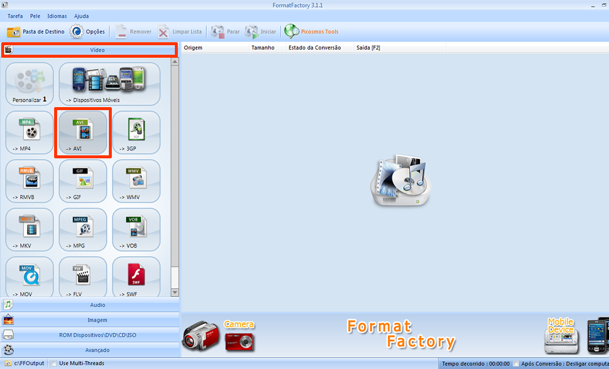Clear the list with Limpar Lista
Viewport: 609px width, 369px height.
(180, 32)
